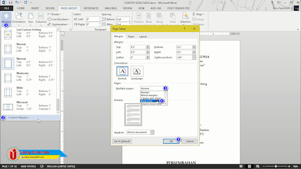Click the Position icon in Arrange group
This screenshot has width=301, height=169.
pos(139,18)
